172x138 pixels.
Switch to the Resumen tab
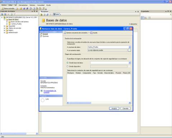(45, 11)
